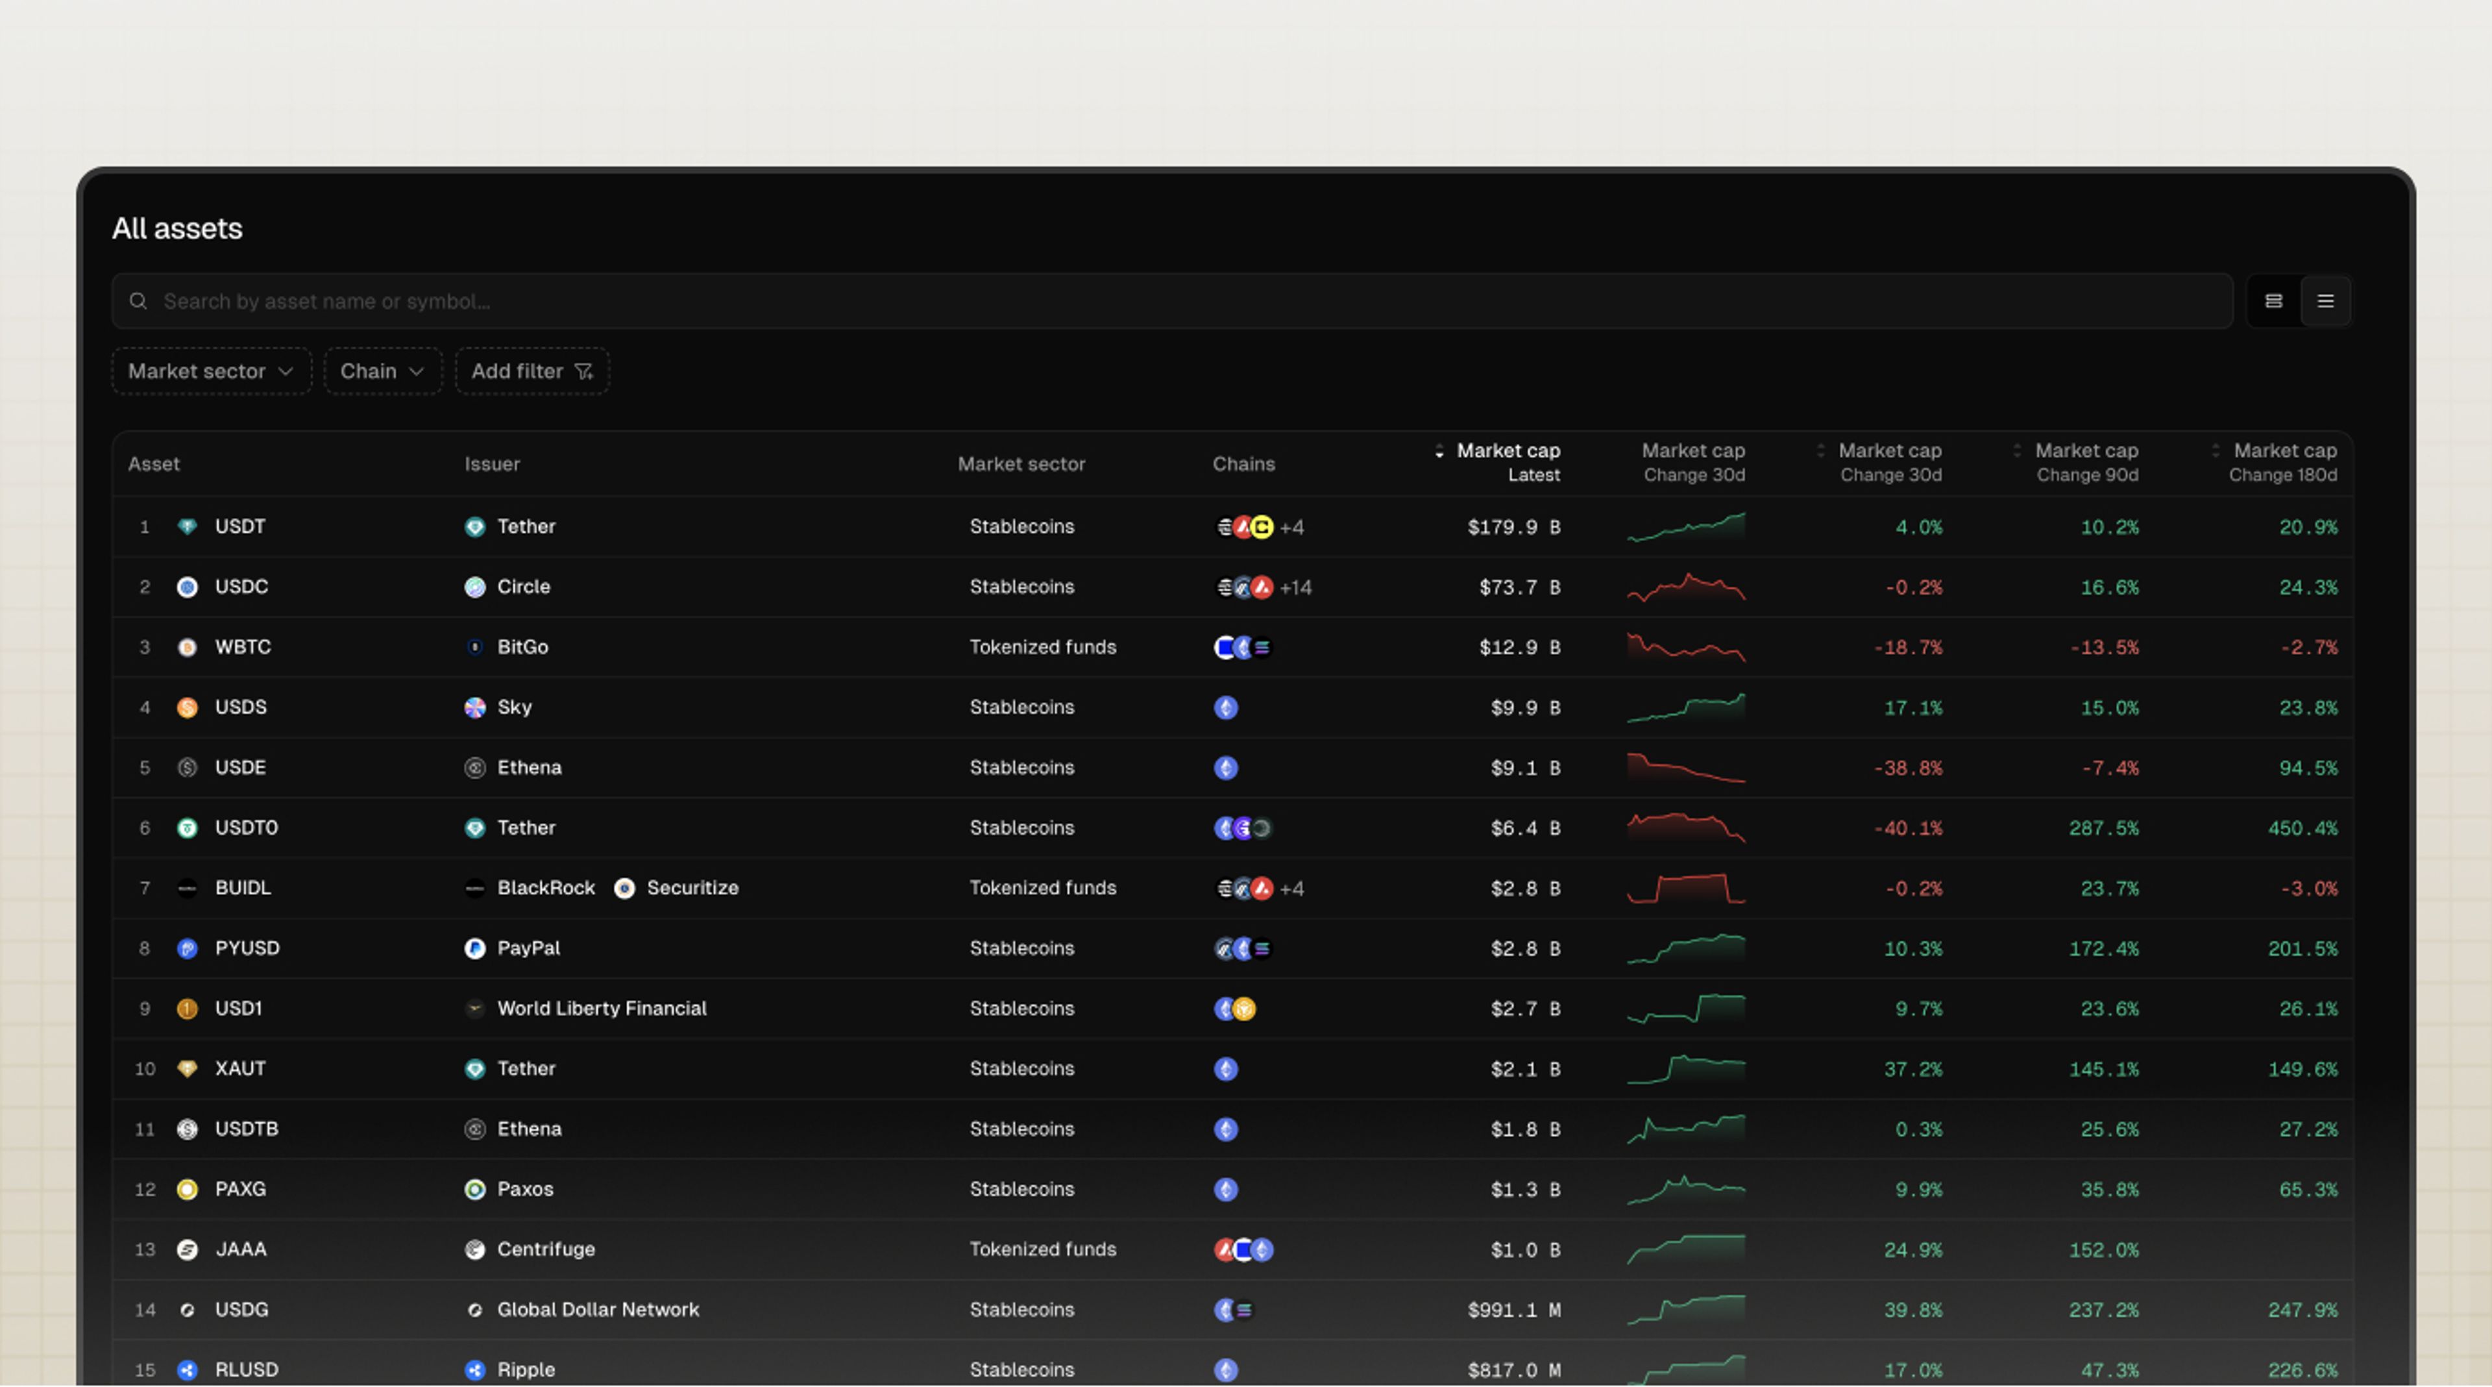Focus the asset name search field

point(1171,301)
